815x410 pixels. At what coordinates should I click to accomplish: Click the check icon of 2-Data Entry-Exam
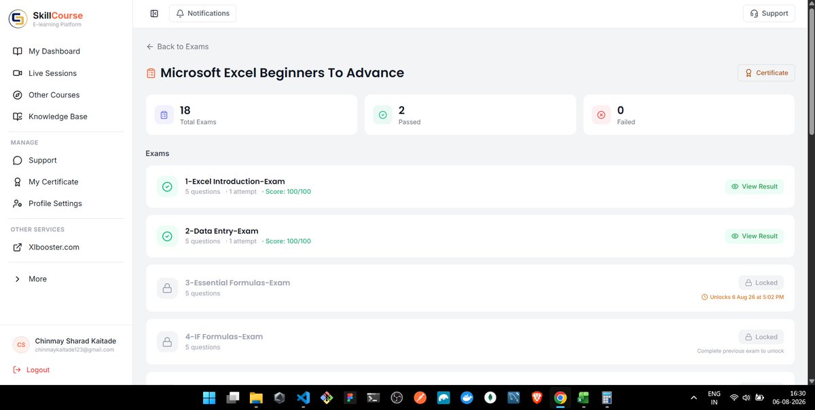167,237
